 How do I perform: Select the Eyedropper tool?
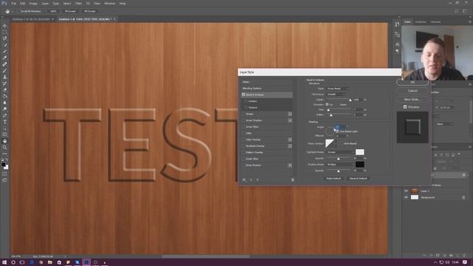pos(5,58)
